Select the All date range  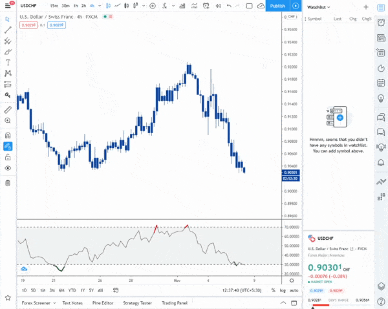(100, 290)
